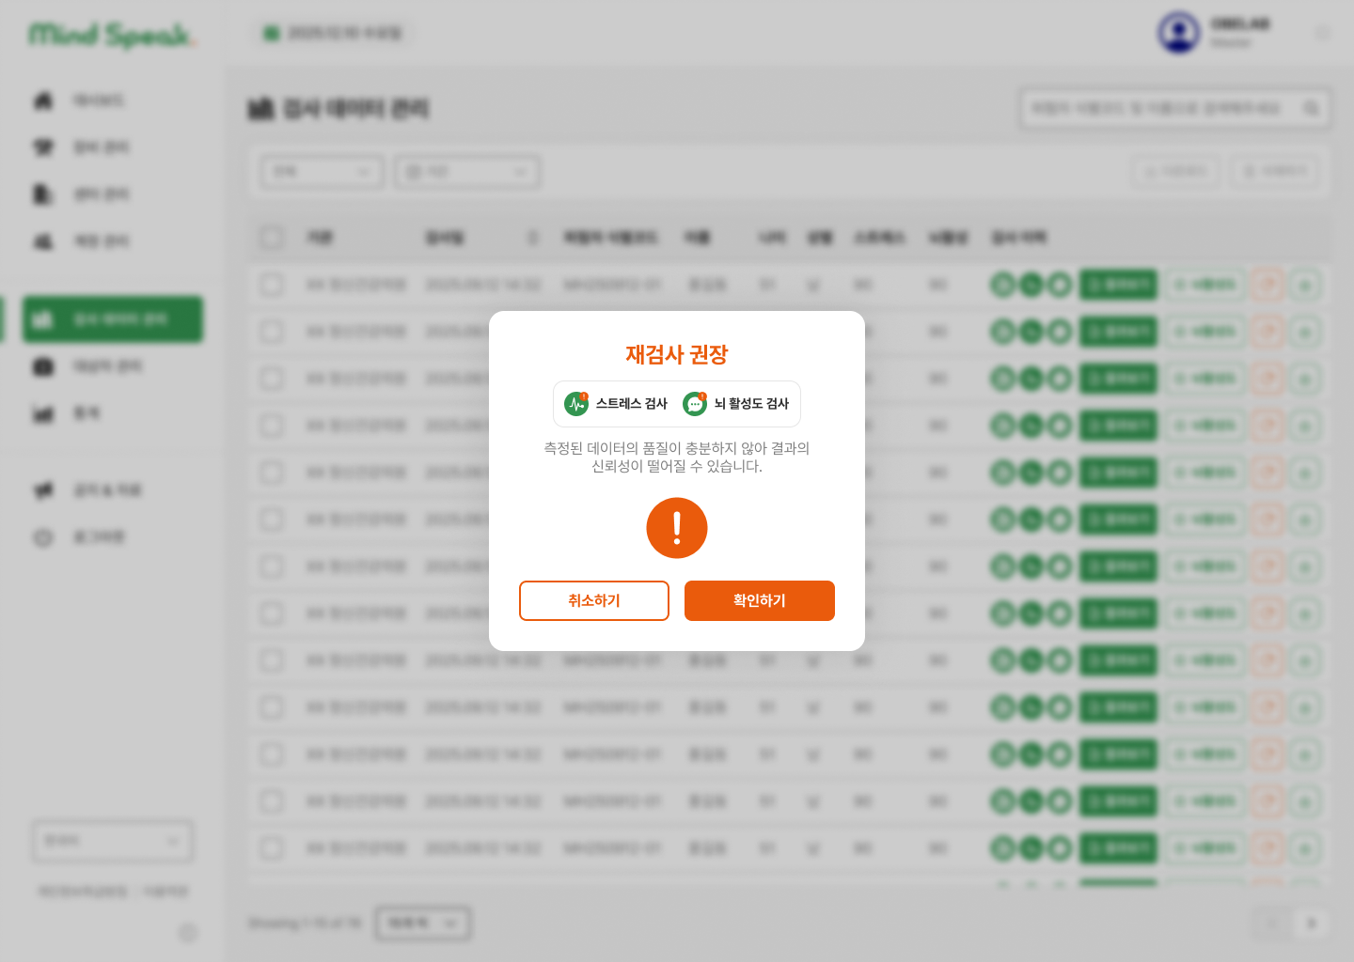This screenshot has height=962, width=1354.
Task: Click the 재검사 권장 dialog title
Action: [677, 354]
